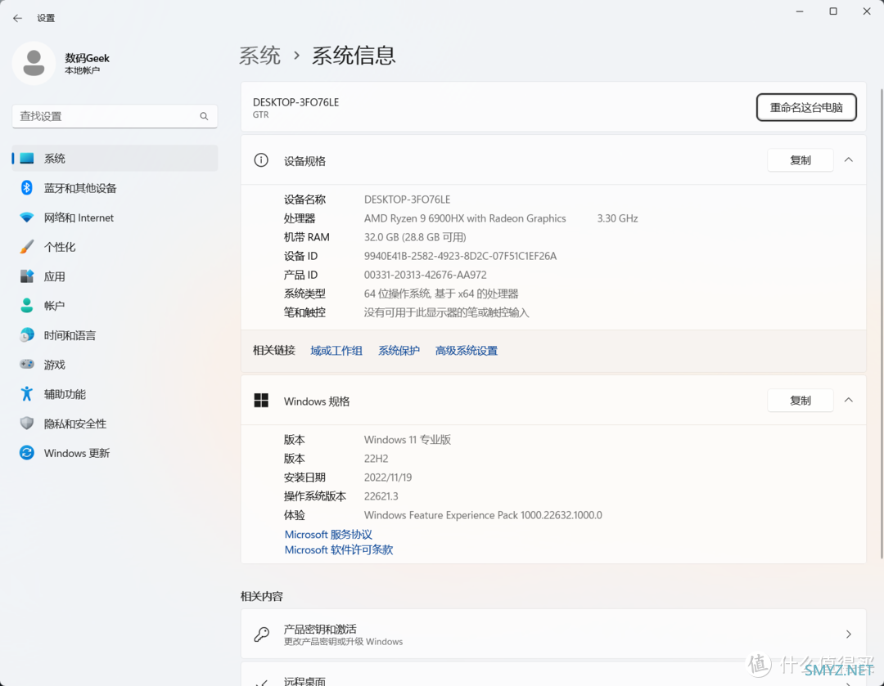Open 域或工作组 link
884x686 pixels.
pyautogui.click(x=336, y=351)
